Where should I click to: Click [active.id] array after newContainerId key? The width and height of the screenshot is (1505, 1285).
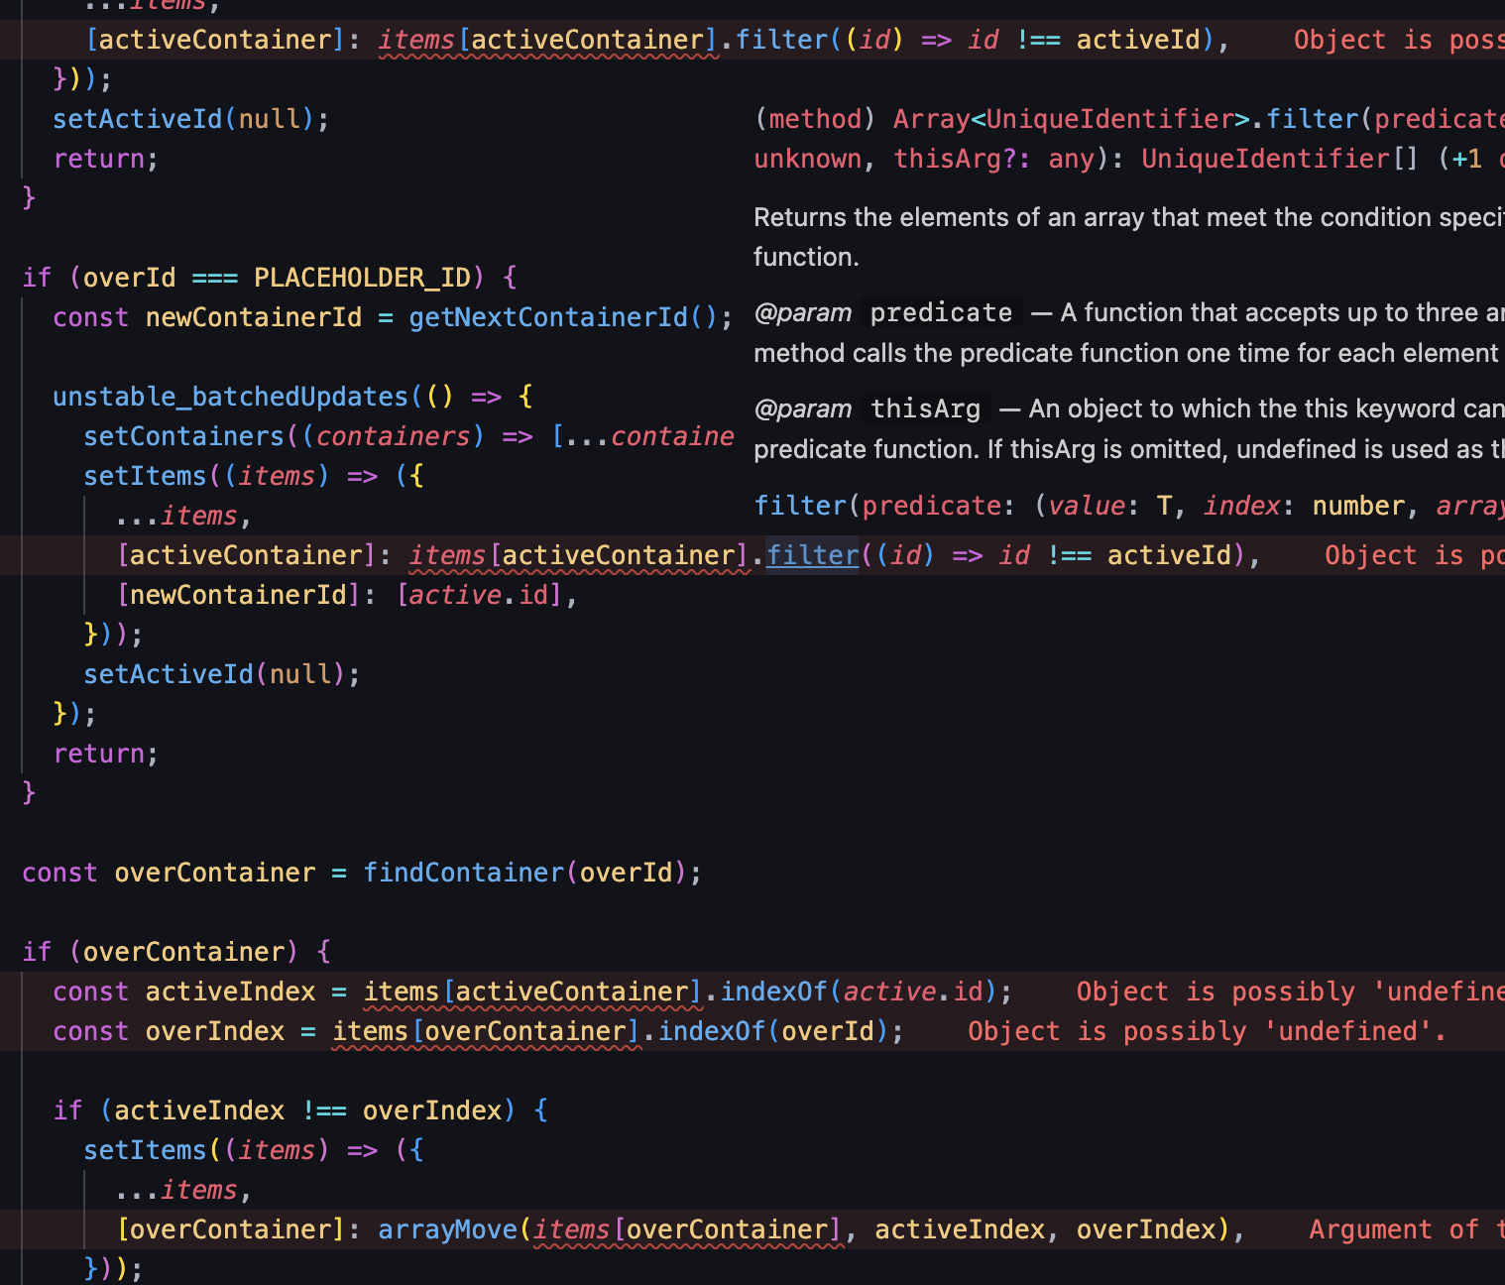pyautogui.click(x=479, y=595)
